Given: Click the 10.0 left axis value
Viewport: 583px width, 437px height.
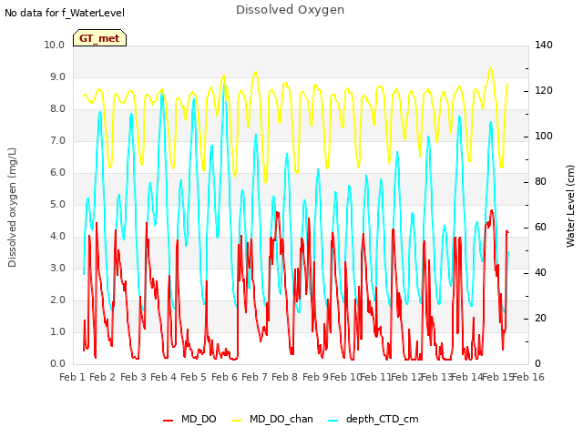Looking at the screenshot, I should point(55,45).
